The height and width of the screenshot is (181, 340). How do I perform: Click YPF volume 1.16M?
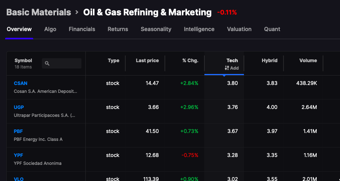pos(310,155)
